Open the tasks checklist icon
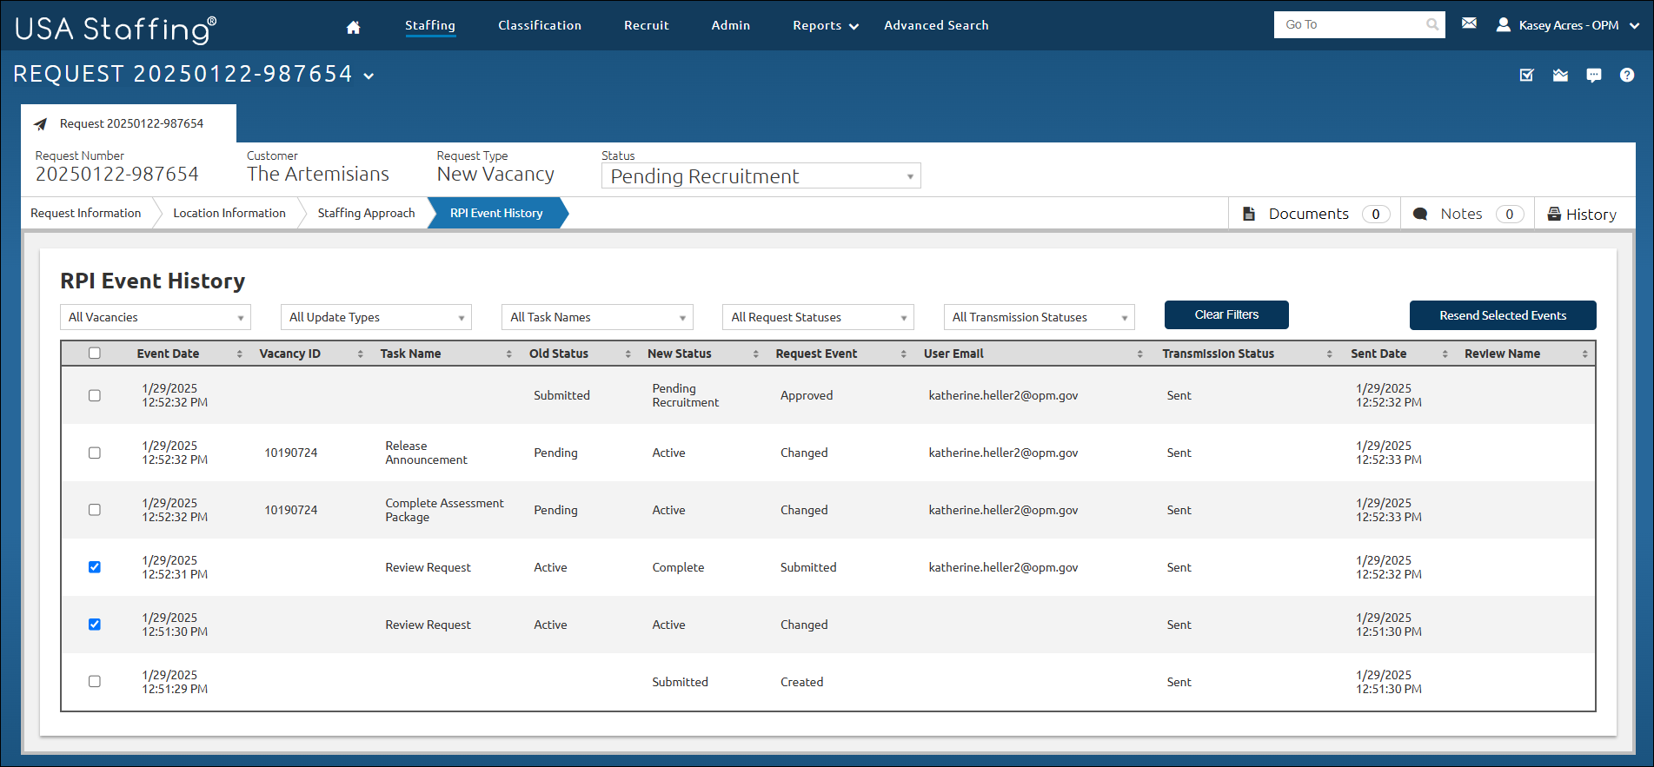 point(1526,76)
